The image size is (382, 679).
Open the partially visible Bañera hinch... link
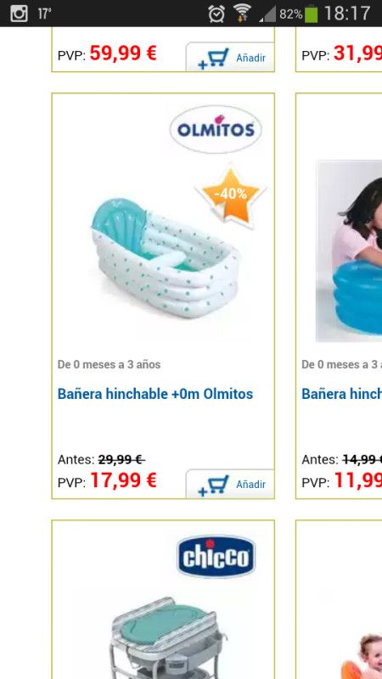342,394
